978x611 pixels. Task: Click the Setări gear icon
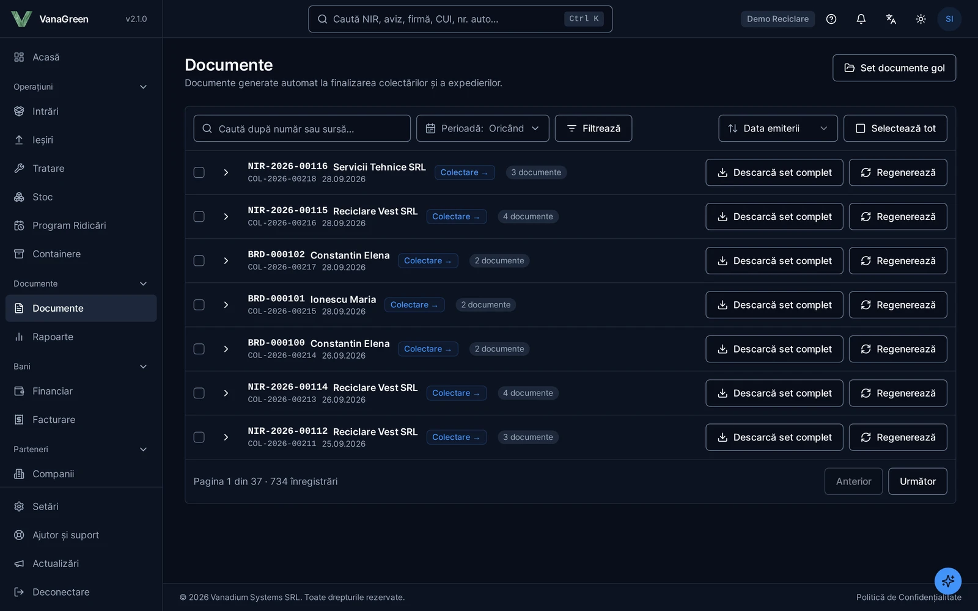(19, 507)
